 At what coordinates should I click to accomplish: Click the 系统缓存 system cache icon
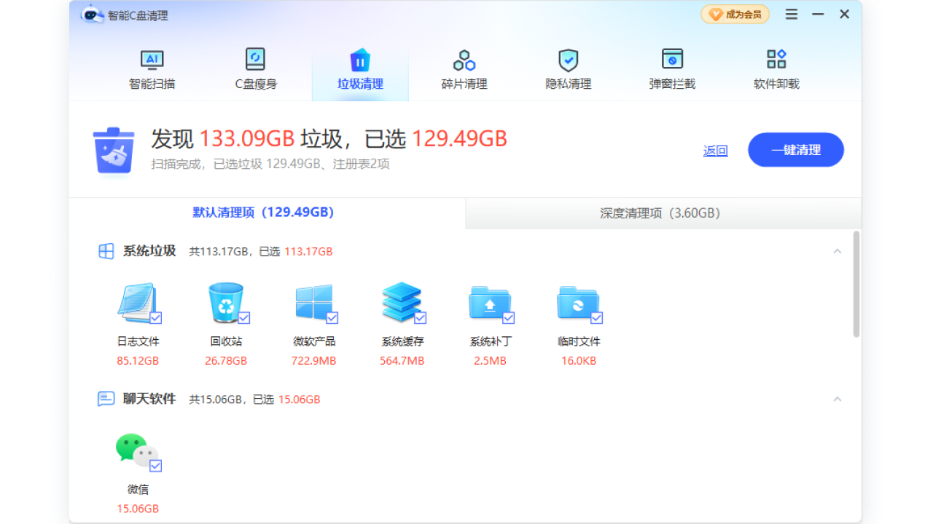coord(402,303)
